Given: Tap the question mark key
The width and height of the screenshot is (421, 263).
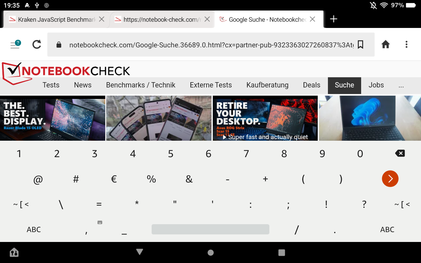Looking at the screenshot, I should [364, 204].
